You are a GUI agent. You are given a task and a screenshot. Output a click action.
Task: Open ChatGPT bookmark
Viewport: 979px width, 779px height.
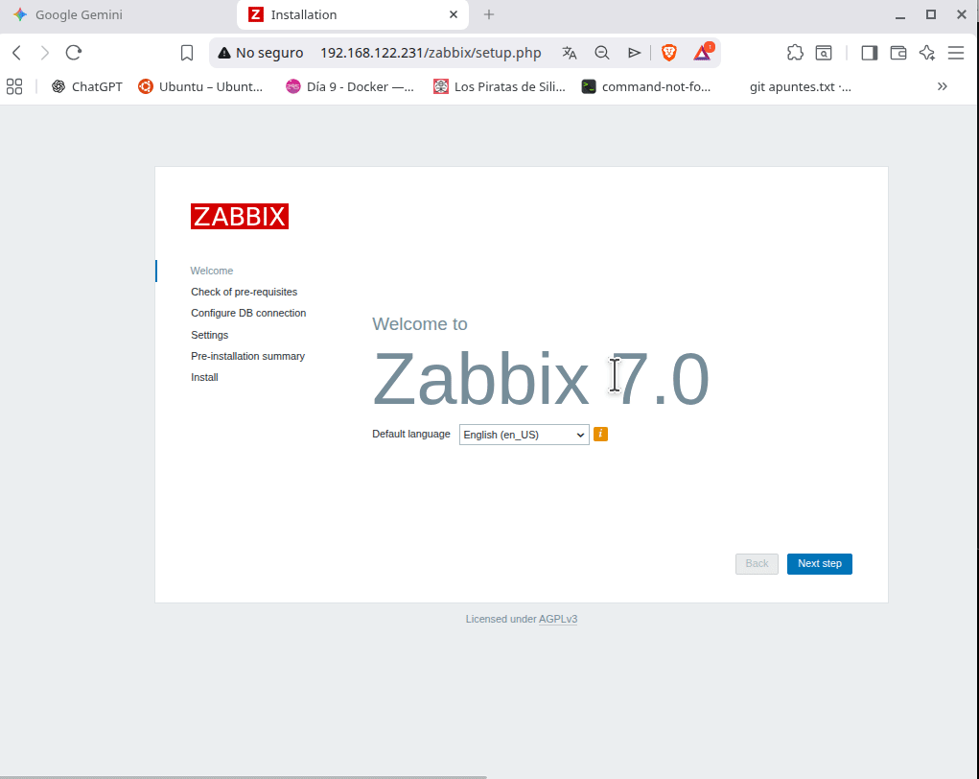[87, 87]
